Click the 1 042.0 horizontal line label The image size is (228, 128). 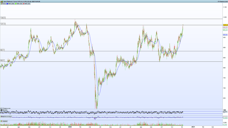3,18
